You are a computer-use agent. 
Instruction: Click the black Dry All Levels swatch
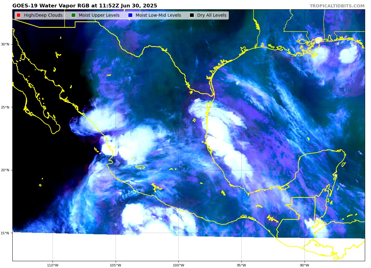pos(192,15)
